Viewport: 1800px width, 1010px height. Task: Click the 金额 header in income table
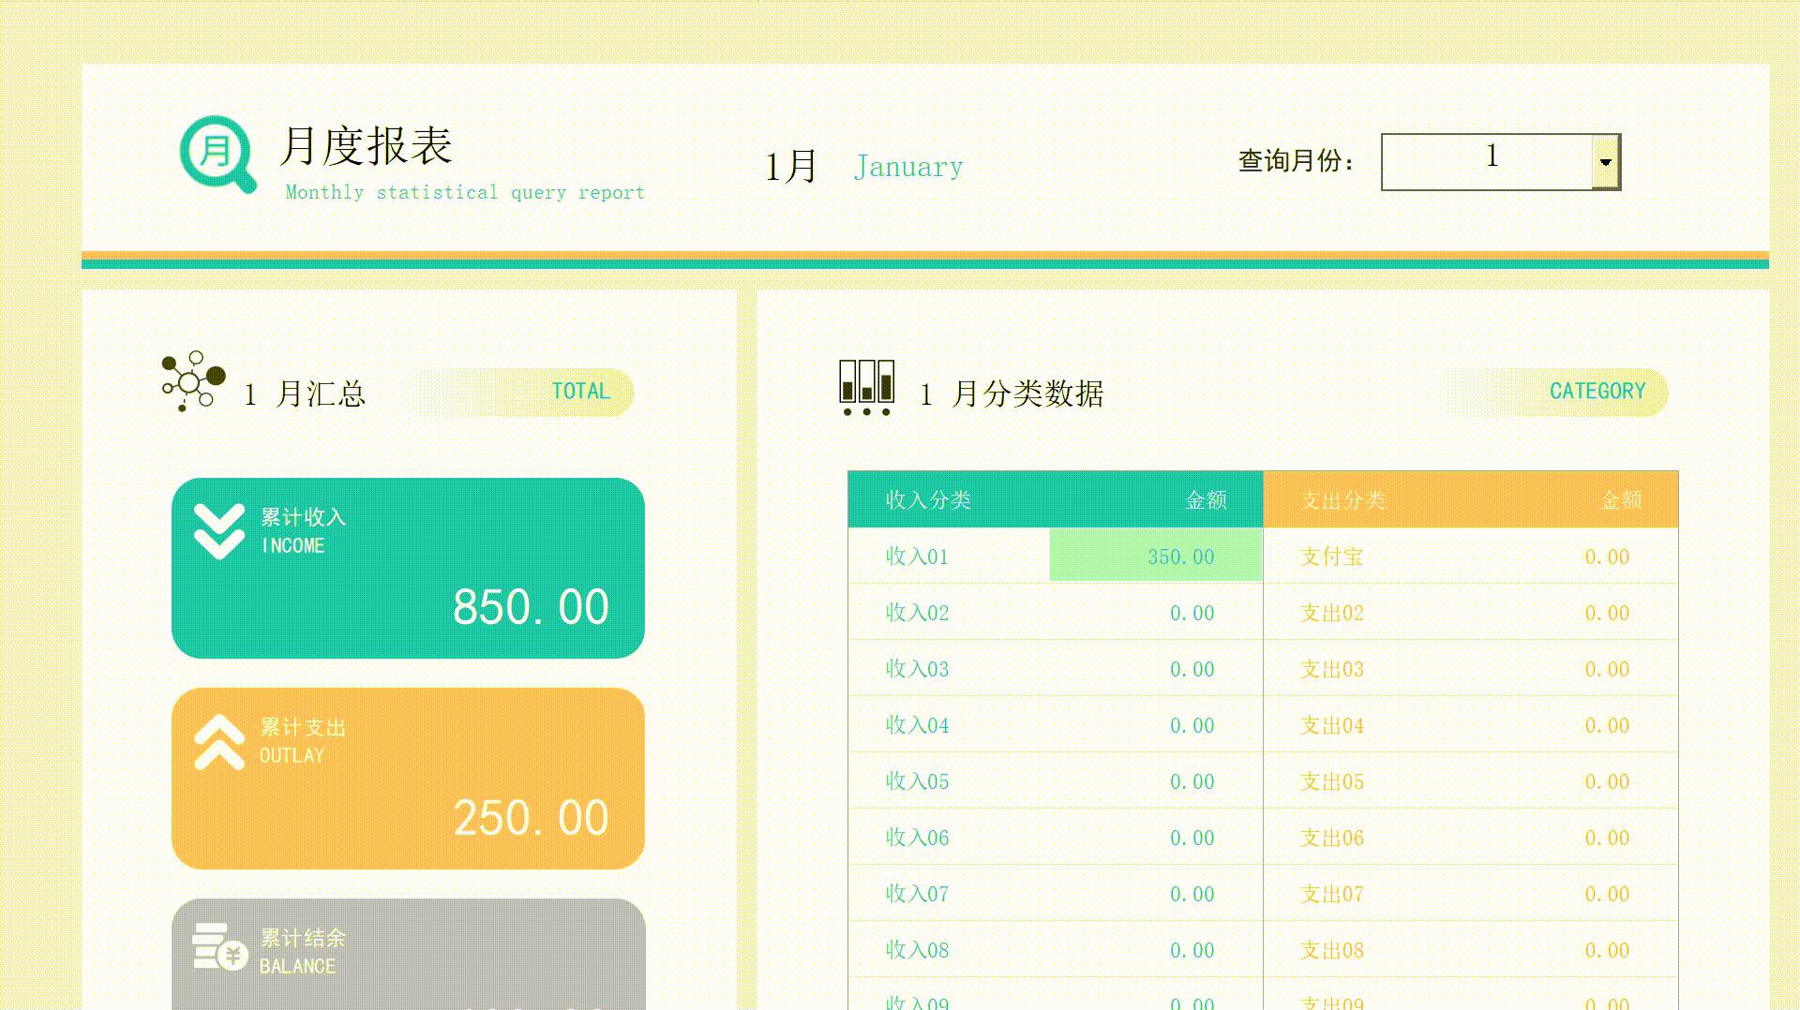pyautogui.click(x=1207, y=500)
